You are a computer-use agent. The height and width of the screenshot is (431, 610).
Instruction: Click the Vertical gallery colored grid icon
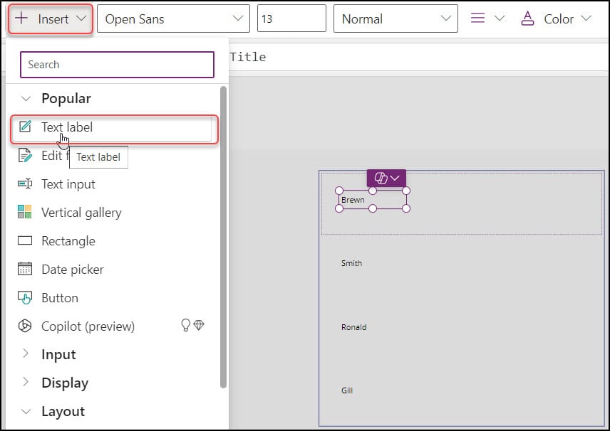25,212
